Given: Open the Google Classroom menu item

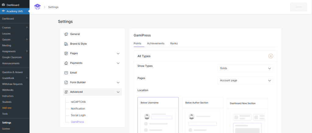Looking at the screenshot, I should point(12,57).
